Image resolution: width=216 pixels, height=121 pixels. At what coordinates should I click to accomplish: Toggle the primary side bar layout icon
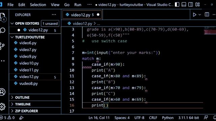coord(177,4)
